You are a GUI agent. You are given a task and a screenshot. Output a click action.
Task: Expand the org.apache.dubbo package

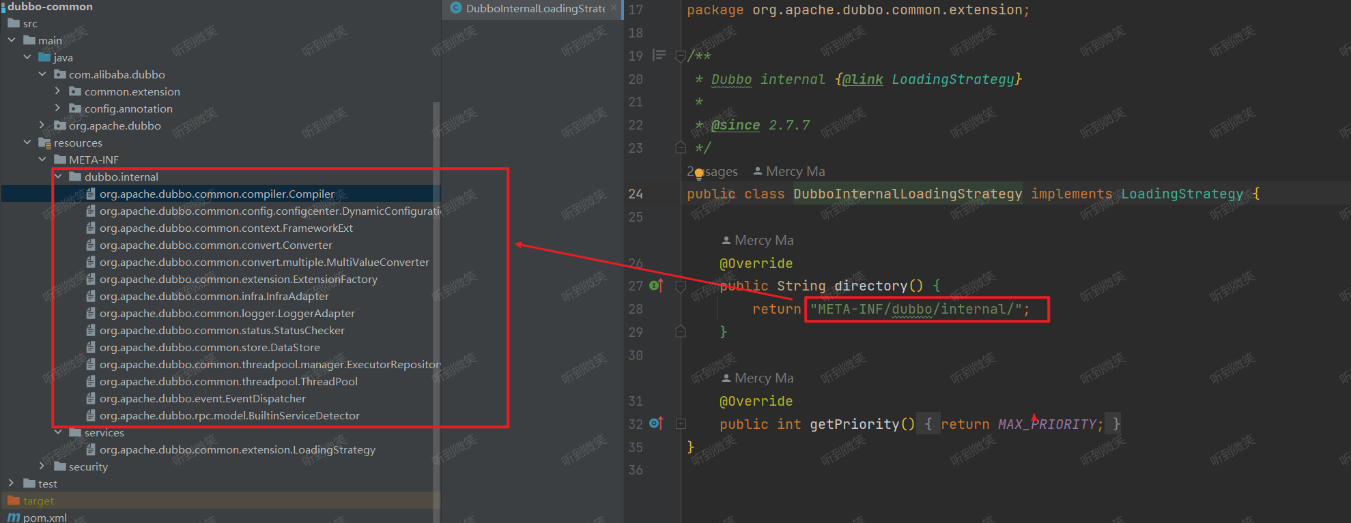(42, 125)
